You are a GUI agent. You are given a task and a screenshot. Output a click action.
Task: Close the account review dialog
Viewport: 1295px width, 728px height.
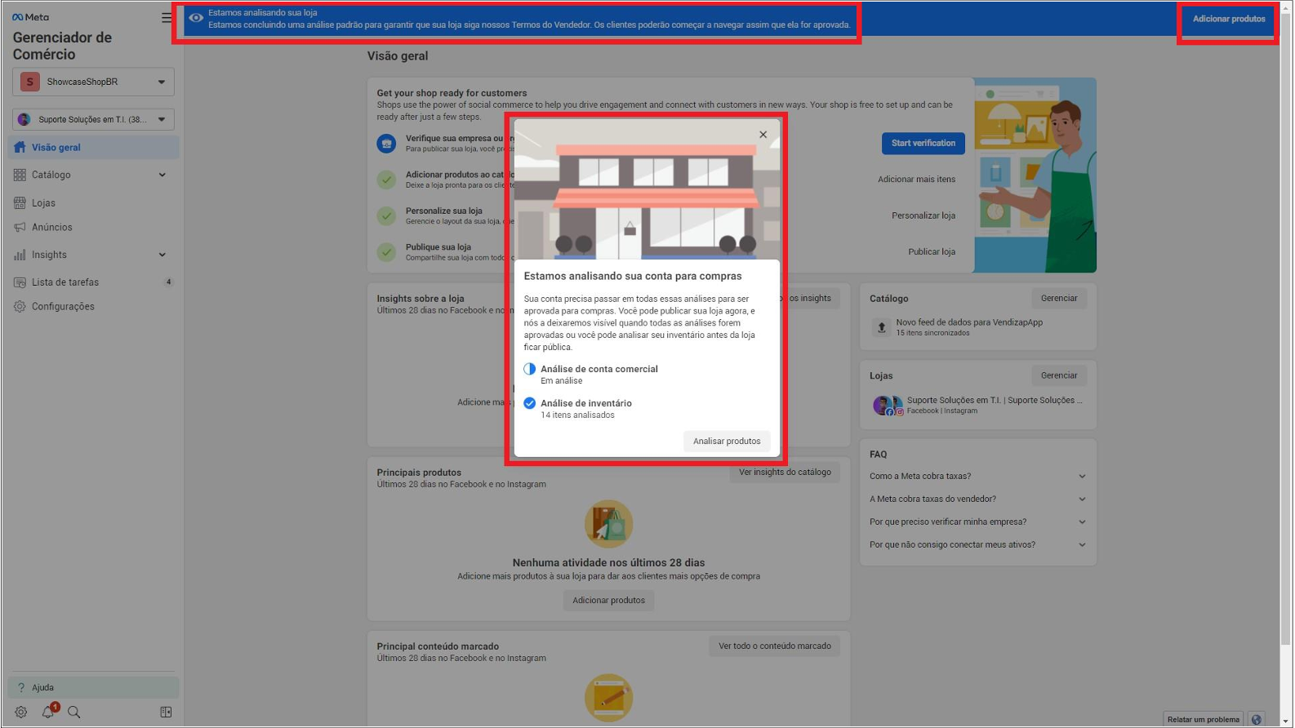[x=763, y=135]
